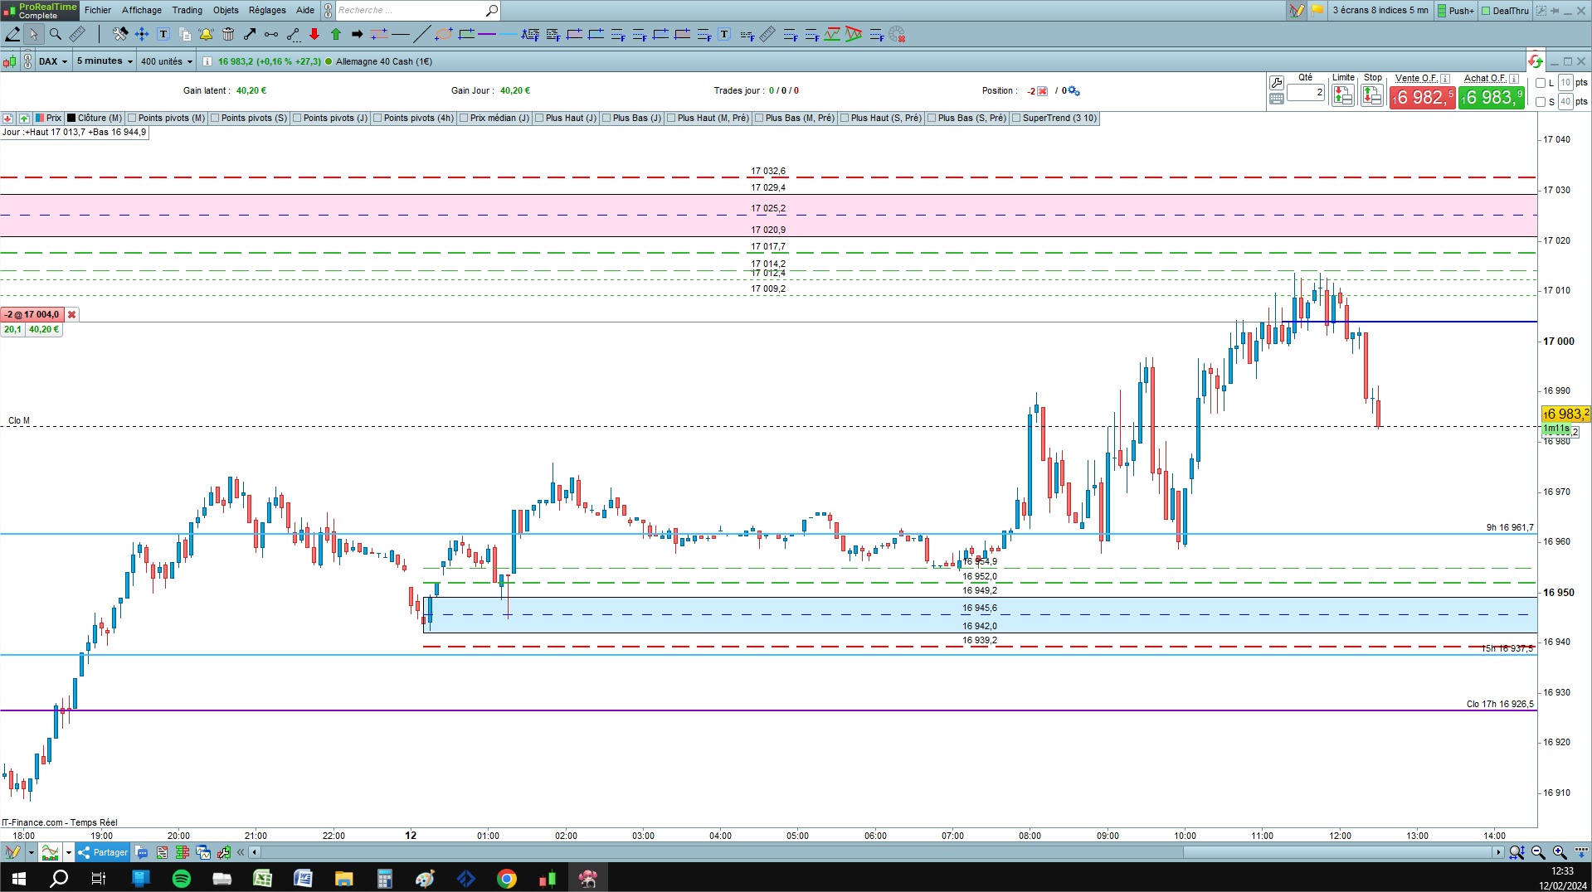Expand dropdown arrow next to indicator chart icon
Image resolution: width=1592 pixels, height=892 pixels.
[68, 852]
